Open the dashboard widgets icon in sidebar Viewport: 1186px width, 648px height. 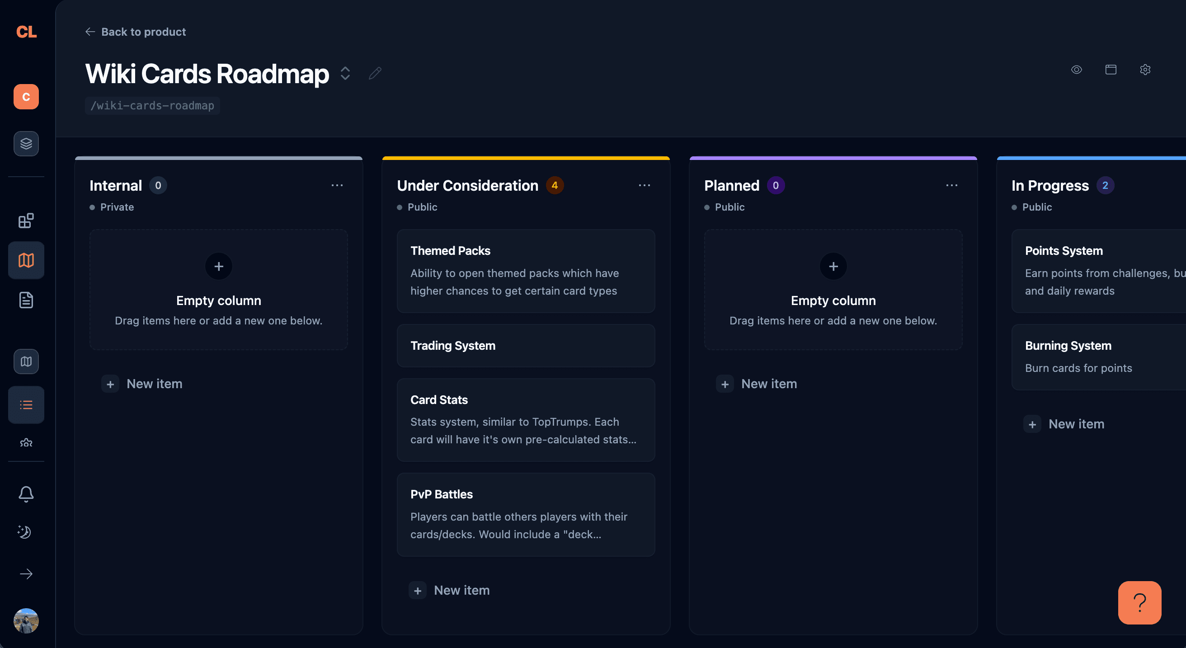pos(26,221)
